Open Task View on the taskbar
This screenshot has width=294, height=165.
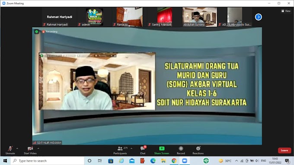(x=100, y=161)
